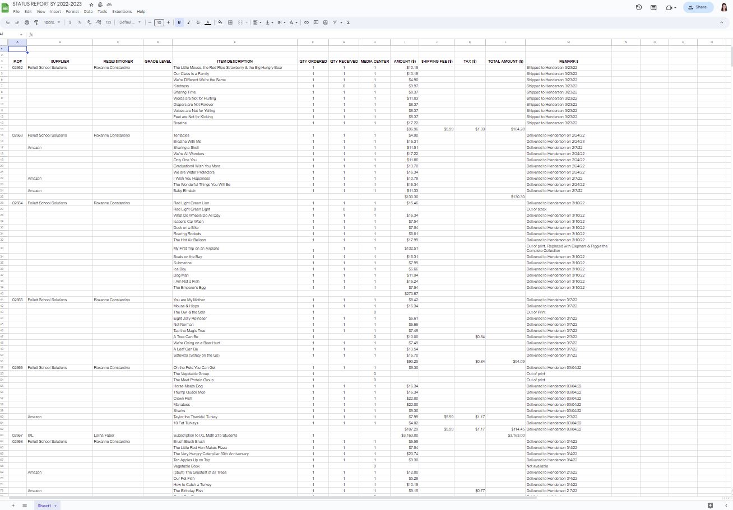The width and height of the screenshot is (733, 510).
Task: Toggle italic formatting
Action: tap(188, 22)
